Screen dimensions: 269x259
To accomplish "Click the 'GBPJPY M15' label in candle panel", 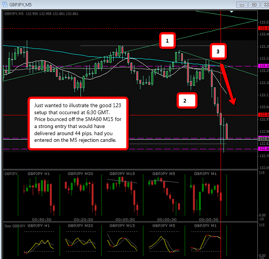I will point(122,174).
